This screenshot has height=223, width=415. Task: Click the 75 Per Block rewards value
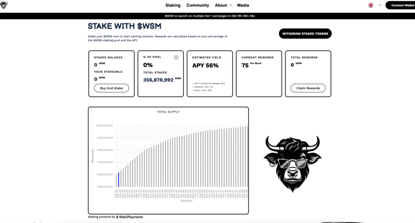click(x=251, y=65)
